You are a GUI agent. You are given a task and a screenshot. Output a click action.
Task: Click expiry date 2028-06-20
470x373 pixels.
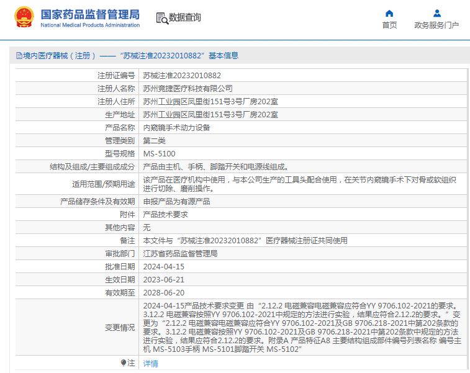[x=164, y=293]
